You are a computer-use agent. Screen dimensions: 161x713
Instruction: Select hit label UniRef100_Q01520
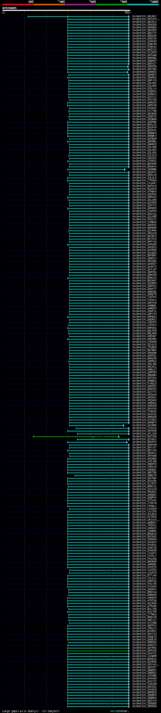[x=144, y=567]
